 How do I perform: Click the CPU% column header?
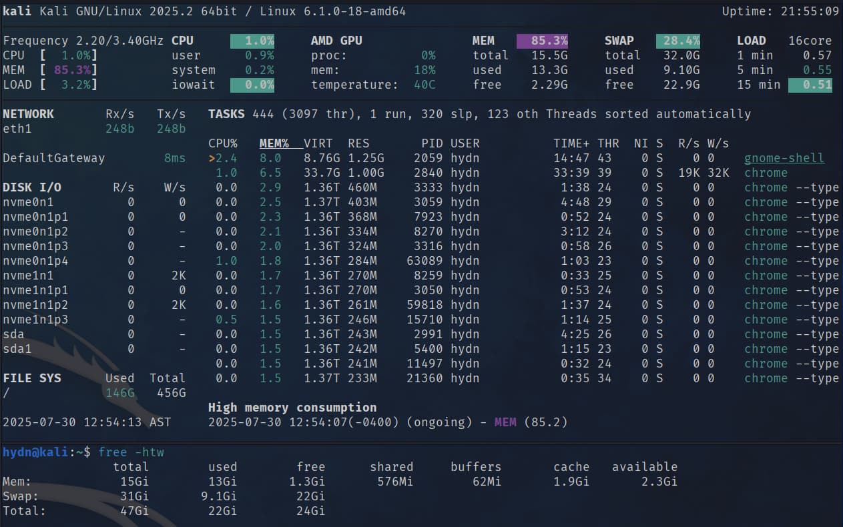click(223, 143)
